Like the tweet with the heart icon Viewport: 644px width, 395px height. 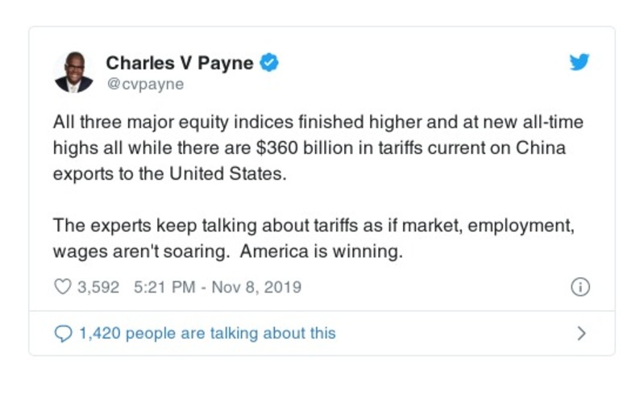[x=63, y=287]
